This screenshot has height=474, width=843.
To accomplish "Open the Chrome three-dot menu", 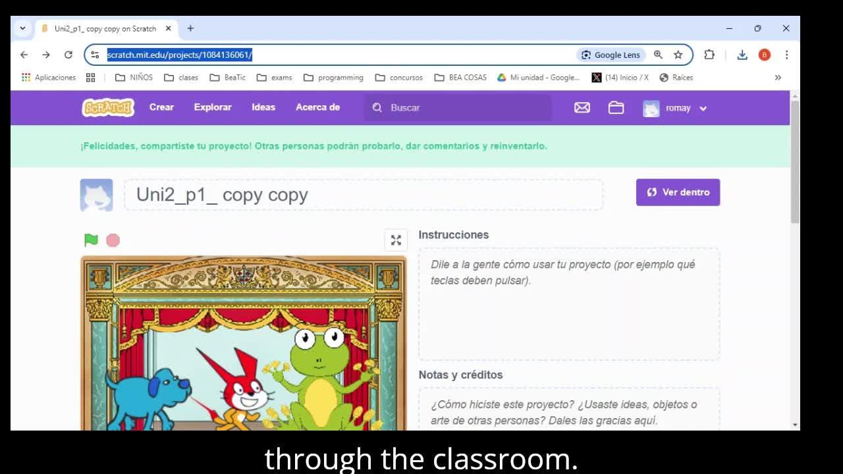I will [786, 55].
